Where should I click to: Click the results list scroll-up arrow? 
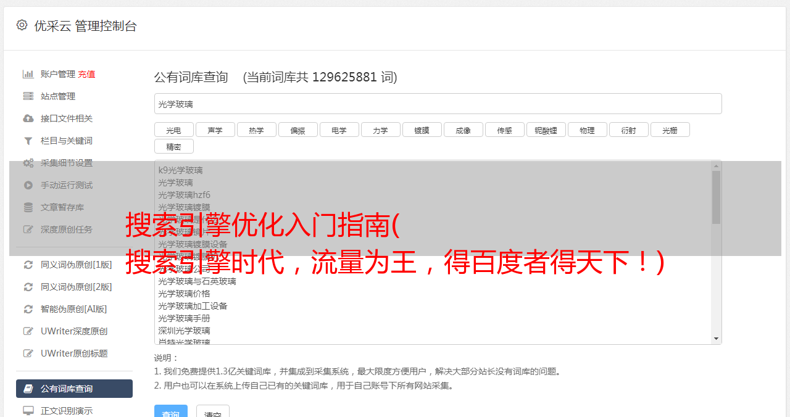(716, 166)
